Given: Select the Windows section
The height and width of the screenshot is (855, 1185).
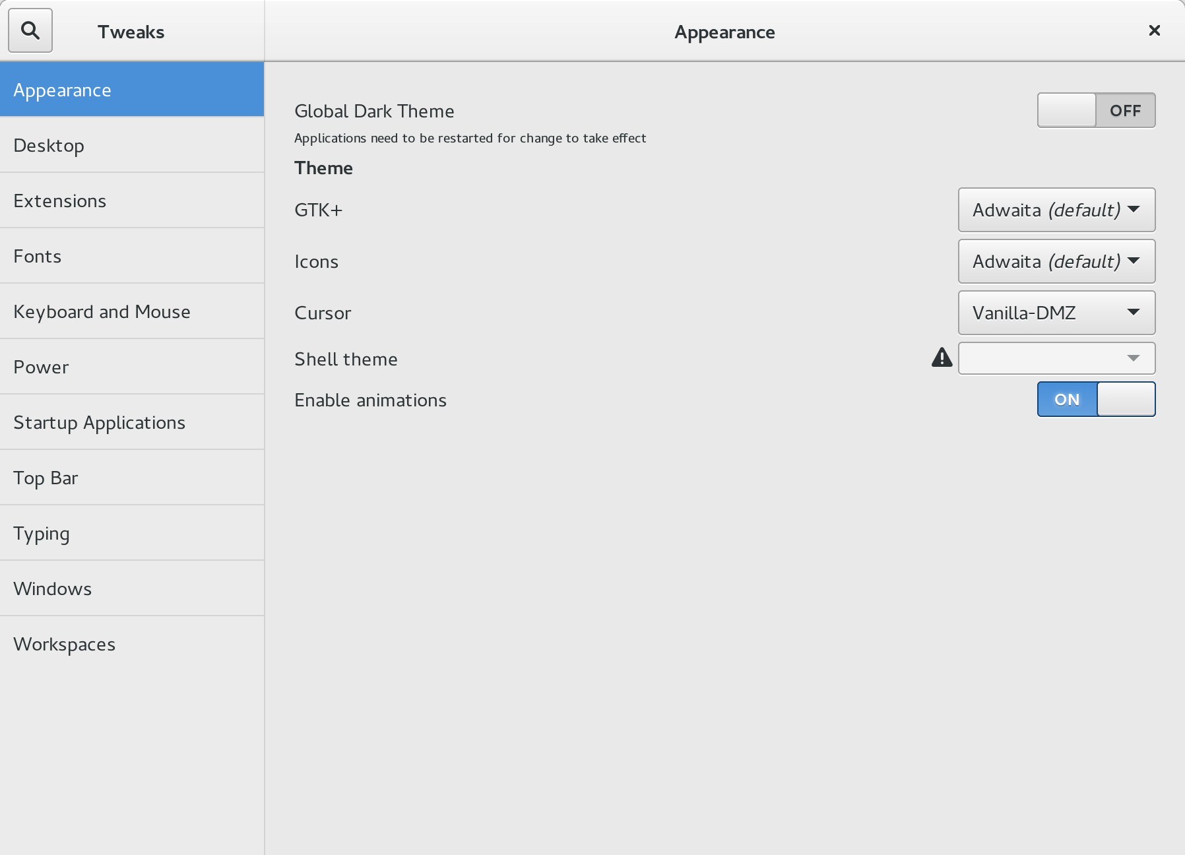Looking at the screenshot, I should [x=132, y=588].
